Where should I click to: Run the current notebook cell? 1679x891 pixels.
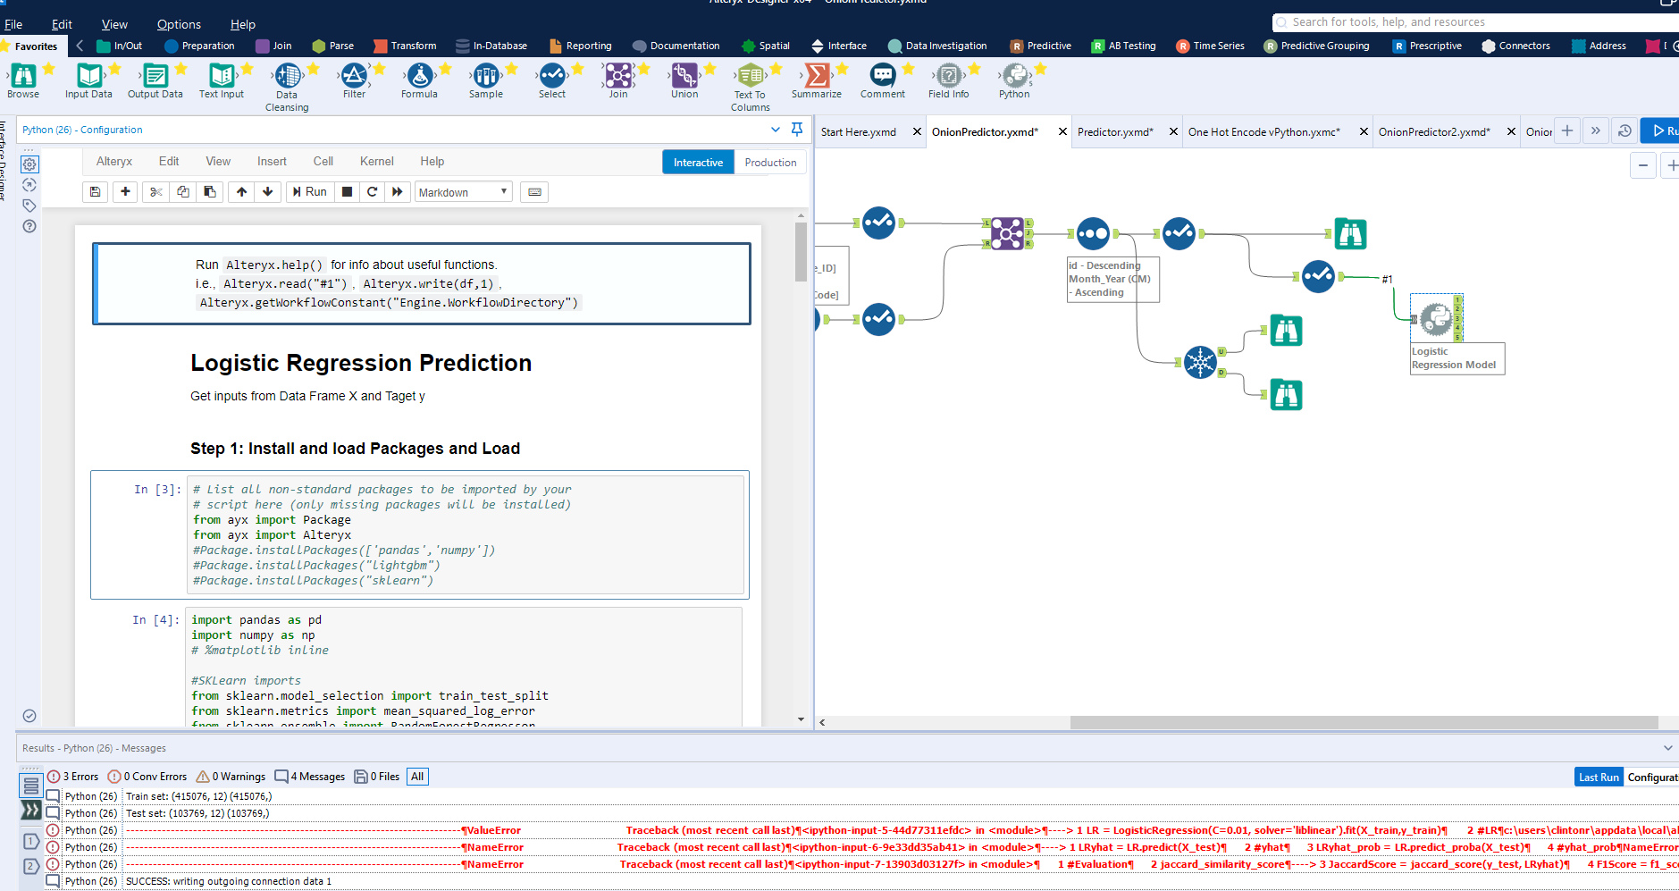(309, 192)
